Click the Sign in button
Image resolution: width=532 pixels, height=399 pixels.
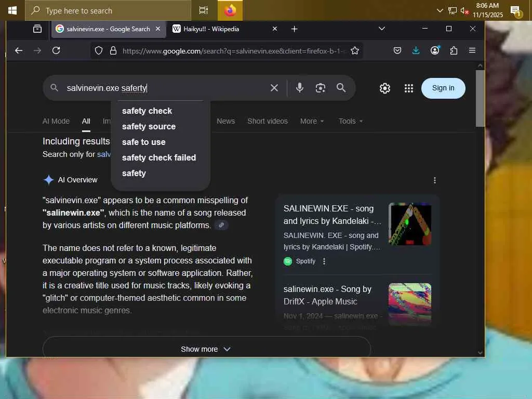[x=443, y=88]
